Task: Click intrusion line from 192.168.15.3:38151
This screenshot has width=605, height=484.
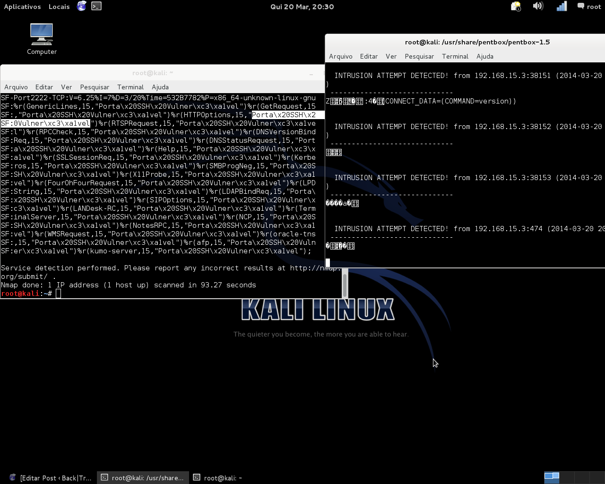Action: click(468, 76)
